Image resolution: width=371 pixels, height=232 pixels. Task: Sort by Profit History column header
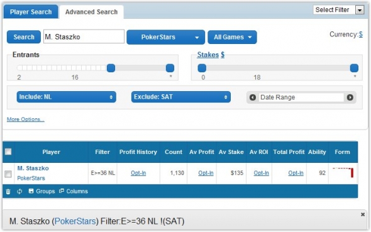[x=138, y=152]
